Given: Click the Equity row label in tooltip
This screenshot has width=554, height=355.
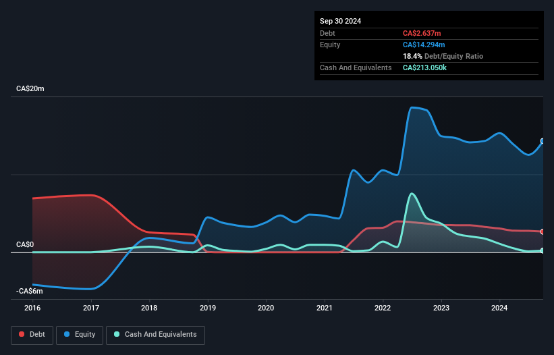Looking at the screenshot, I should click(x=330, y=45).
